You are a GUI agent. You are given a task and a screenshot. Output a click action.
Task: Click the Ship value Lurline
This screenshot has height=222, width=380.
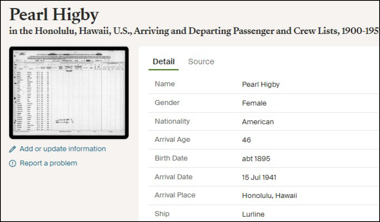pyautogui.click(x=253, y=214)
